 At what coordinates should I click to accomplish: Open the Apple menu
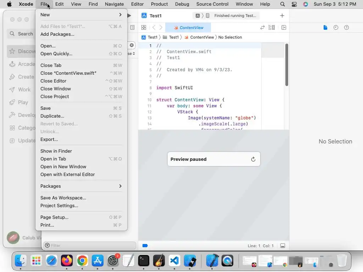pyautogui.click(x=9, y=4)
